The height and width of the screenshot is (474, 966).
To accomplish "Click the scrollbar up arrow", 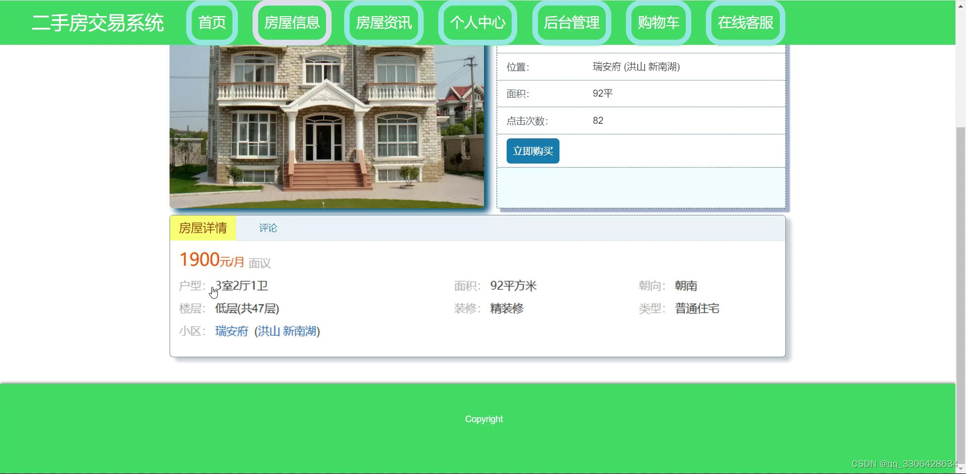I will [x=960, y=5].
